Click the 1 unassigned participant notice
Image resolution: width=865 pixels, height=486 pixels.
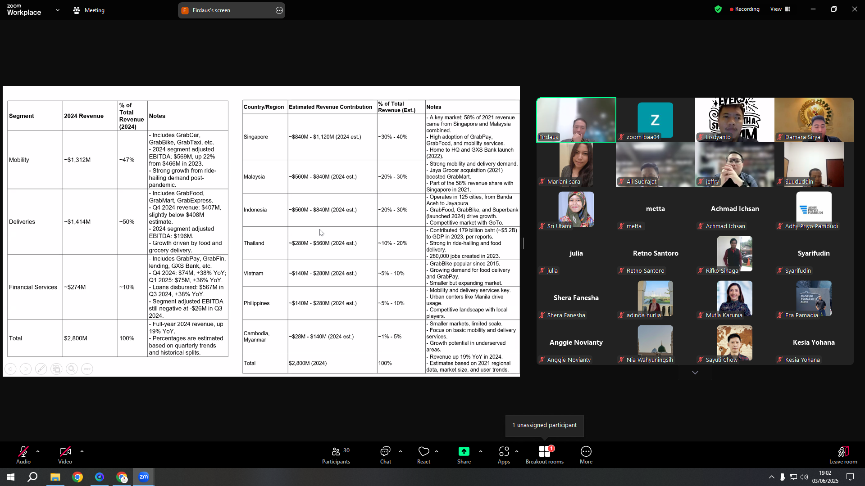point(544,425)
